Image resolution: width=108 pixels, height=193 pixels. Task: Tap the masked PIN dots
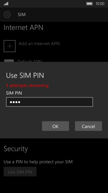(15, 102)
